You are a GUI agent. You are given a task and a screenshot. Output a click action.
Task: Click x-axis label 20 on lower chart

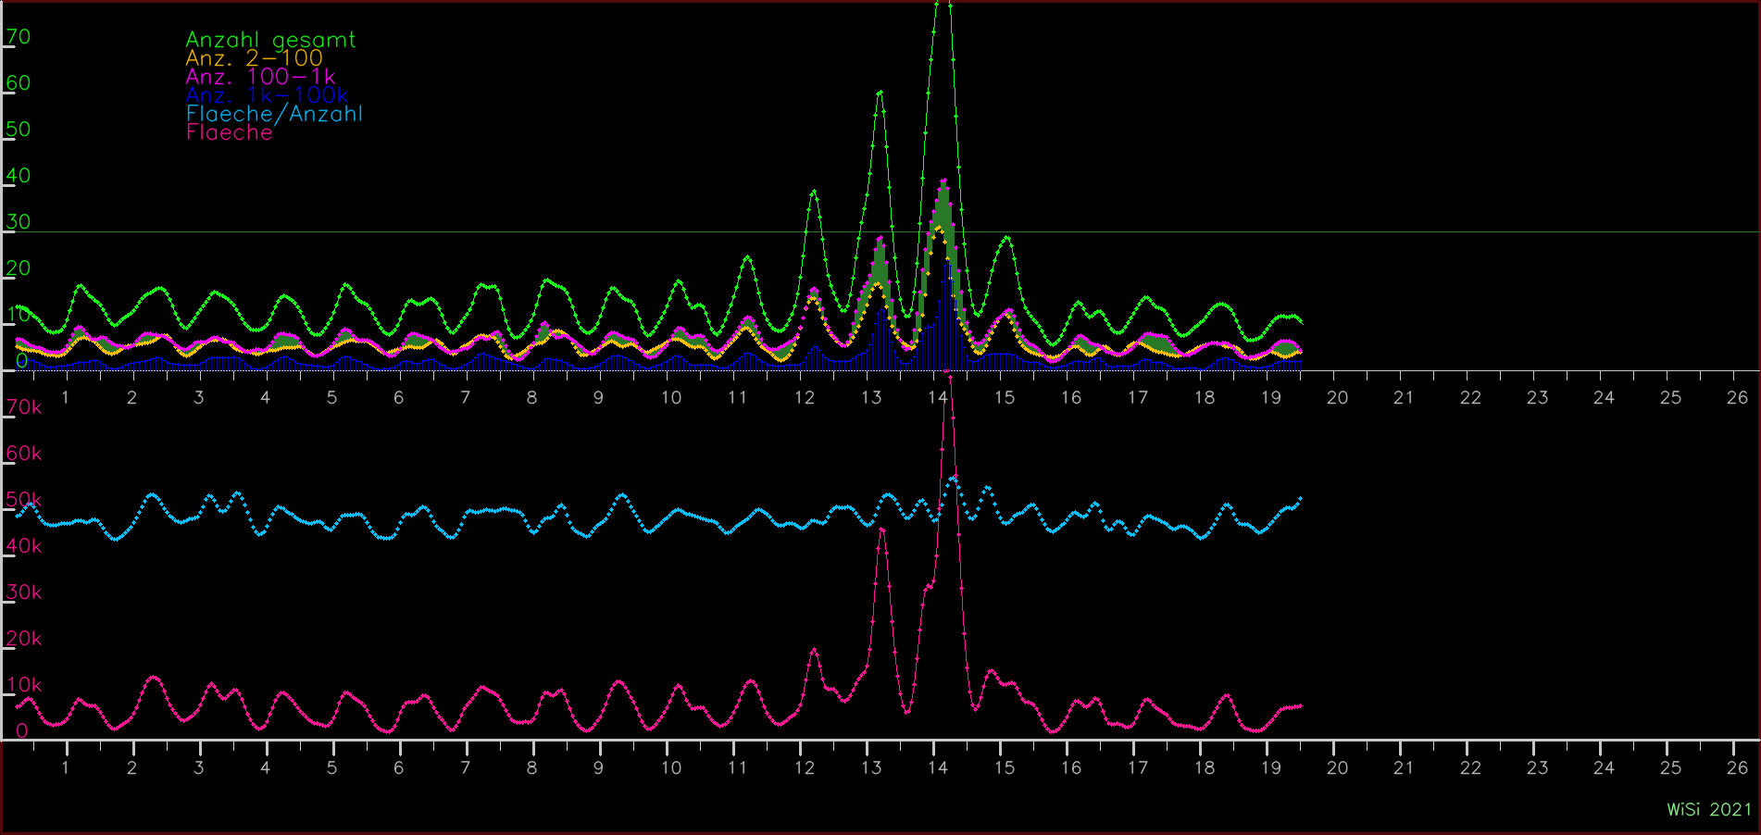pyautogui.click(x=1337, y=767)
